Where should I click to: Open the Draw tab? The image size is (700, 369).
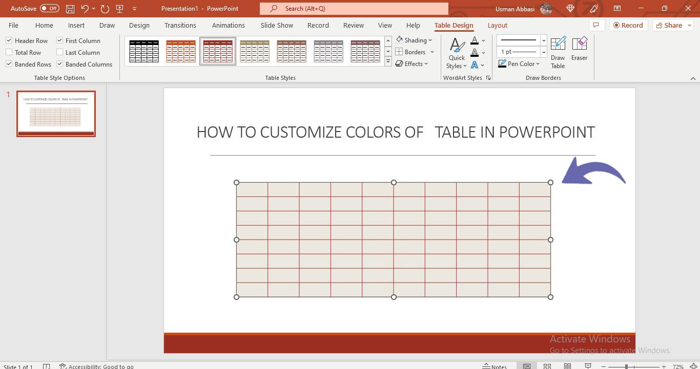tap(107, 25)
